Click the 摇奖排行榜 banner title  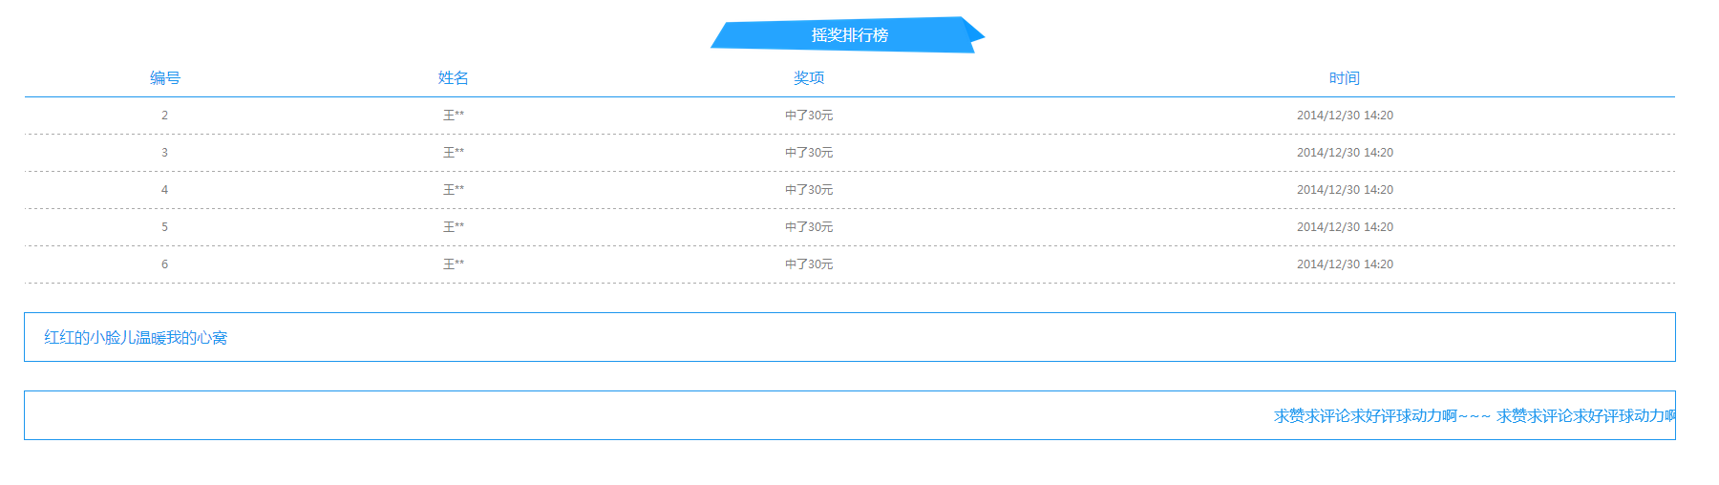[849, 35]
